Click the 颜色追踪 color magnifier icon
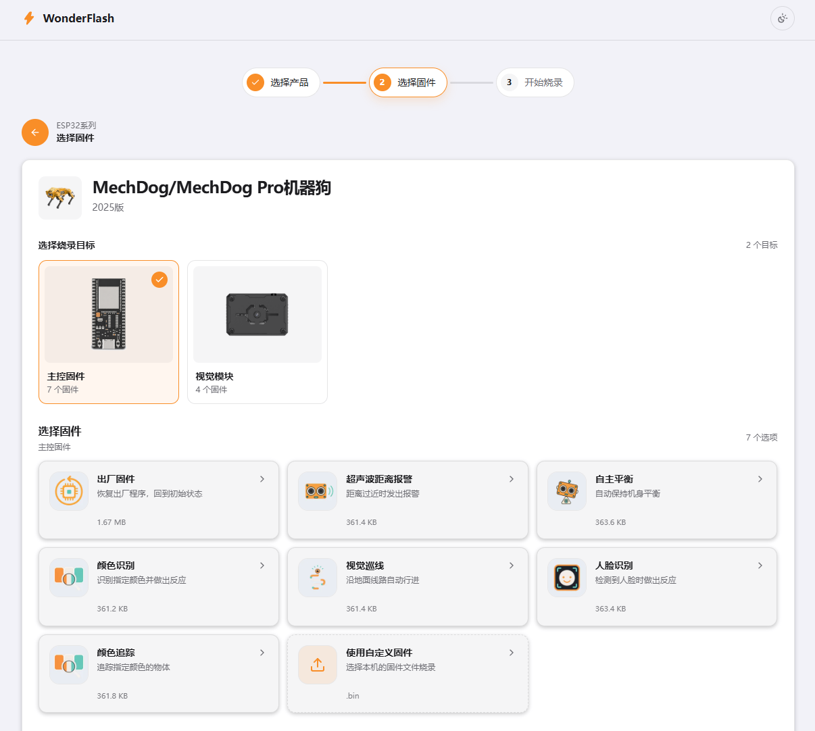 coord(69,665)
